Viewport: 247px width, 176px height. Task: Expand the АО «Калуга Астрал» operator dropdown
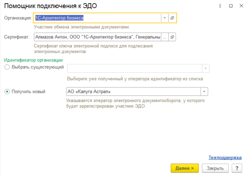pyautogui.click(x=204, y=92)
